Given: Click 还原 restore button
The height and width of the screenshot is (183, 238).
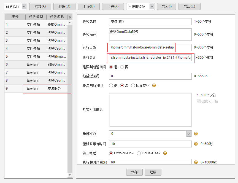Looking at the screenshot, I should coord(153,172).
